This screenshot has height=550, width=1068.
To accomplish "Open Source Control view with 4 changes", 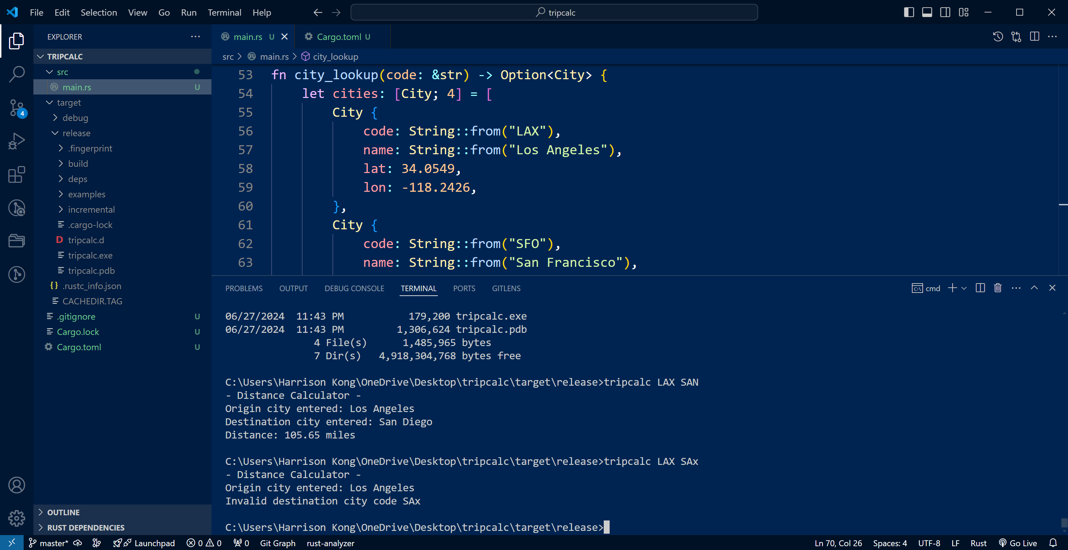I will (17, 108).
